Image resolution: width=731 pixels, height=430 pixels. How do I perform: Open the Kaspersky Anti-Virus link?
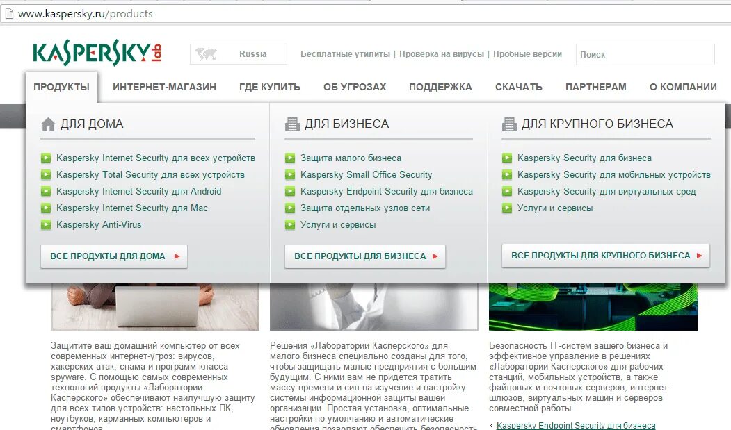coord(99,225)
